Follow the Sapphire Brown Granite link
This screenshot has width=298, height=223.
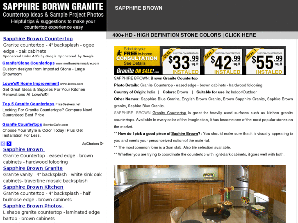click(x=33, y=168)
